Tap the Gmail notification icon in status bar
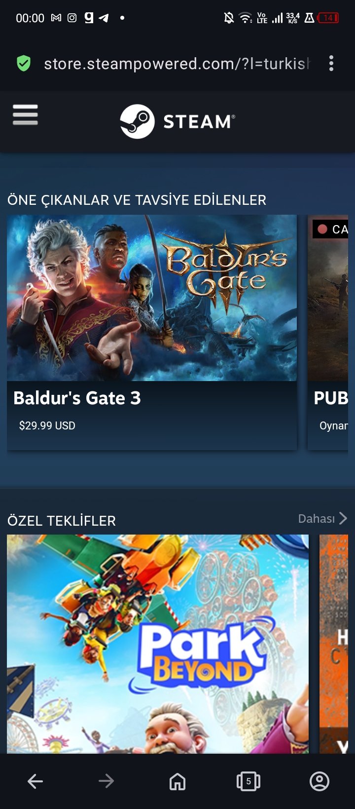 56,18
